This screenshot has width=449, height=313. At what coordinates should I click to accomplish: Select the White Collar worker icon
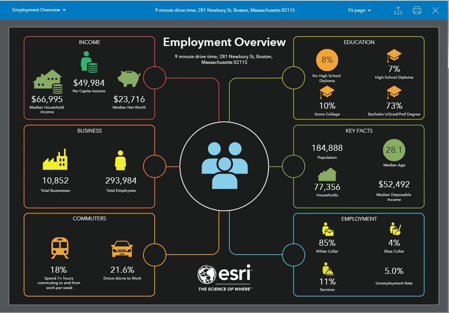(327, 229)
